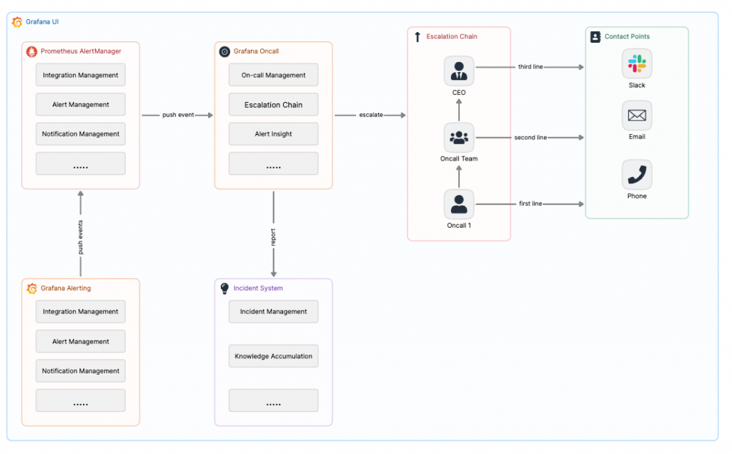Click the 'escalate' arrow label

click(371, 115)
